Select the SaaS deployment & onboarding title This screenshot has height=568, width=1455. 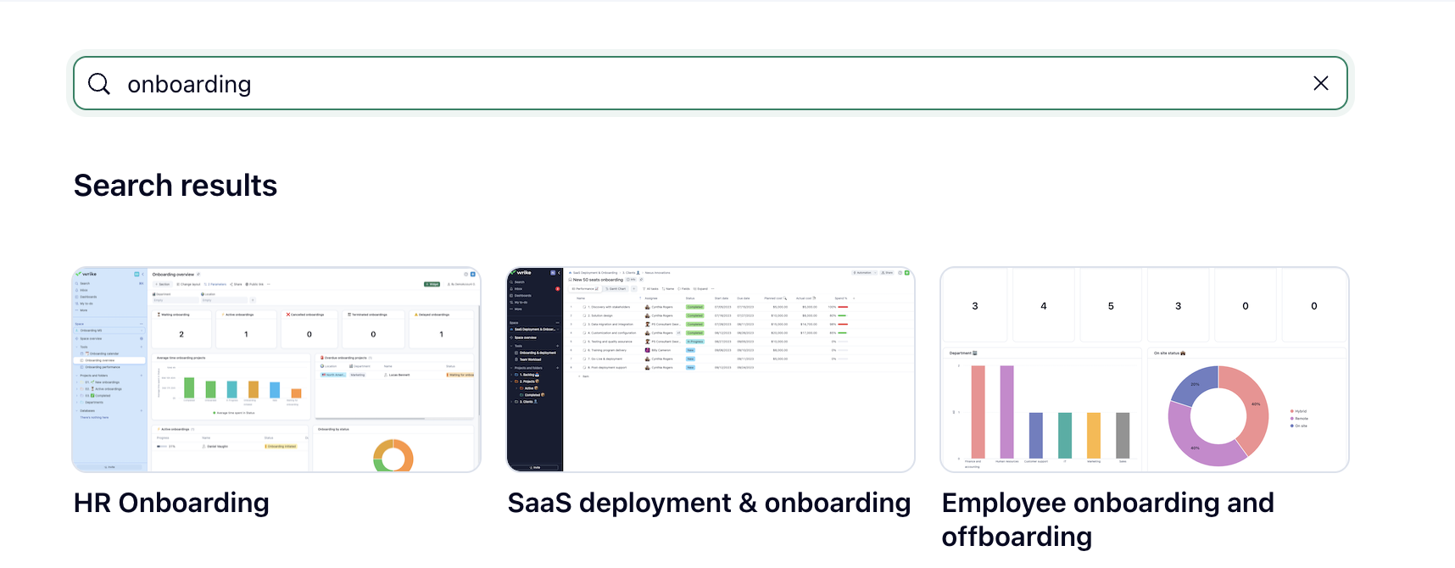tap(709, 503)
